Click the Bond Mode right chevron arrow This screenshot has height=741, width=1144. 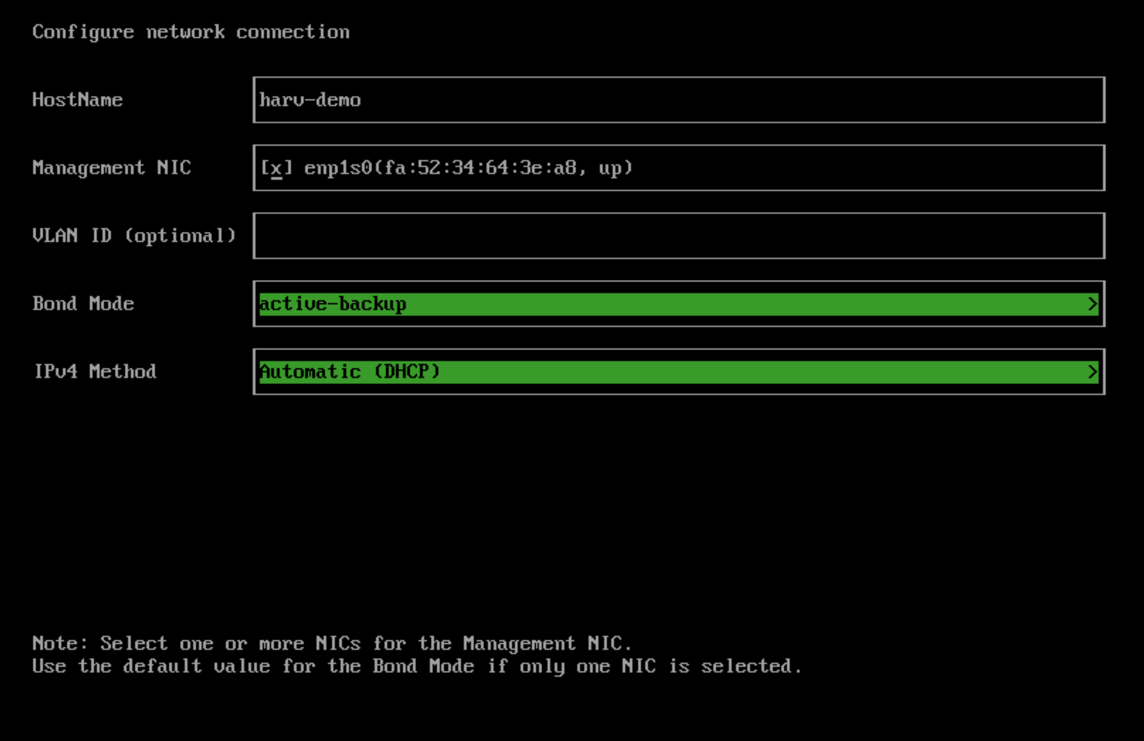1092,304
